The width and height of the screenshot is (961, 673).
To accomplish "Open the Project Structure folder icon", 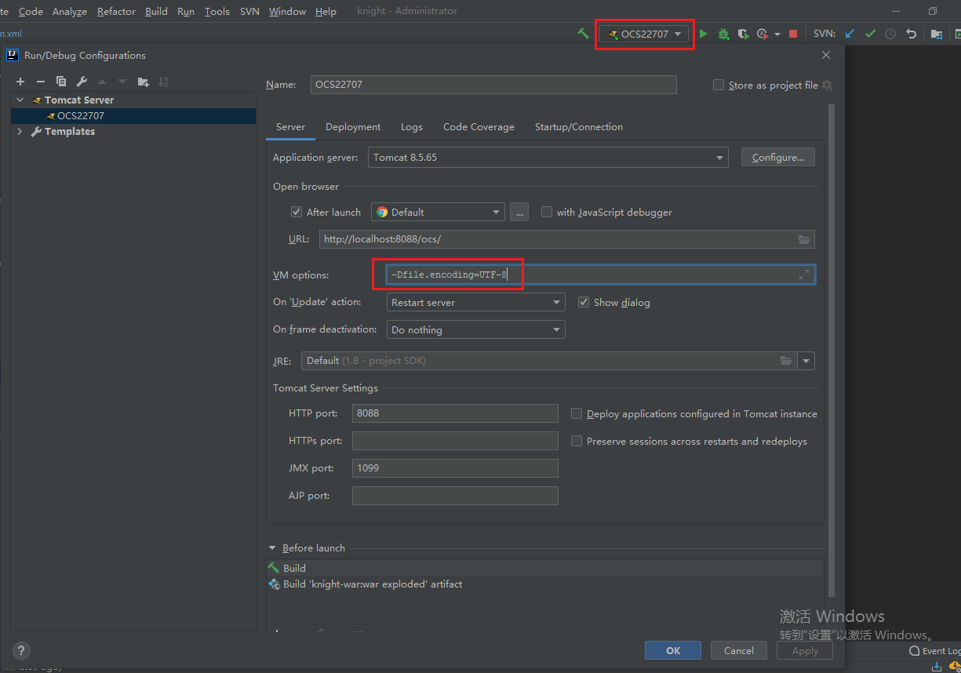I will [x=937, y=34].
